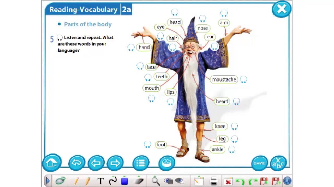Open the GAME button

(259, 163)
